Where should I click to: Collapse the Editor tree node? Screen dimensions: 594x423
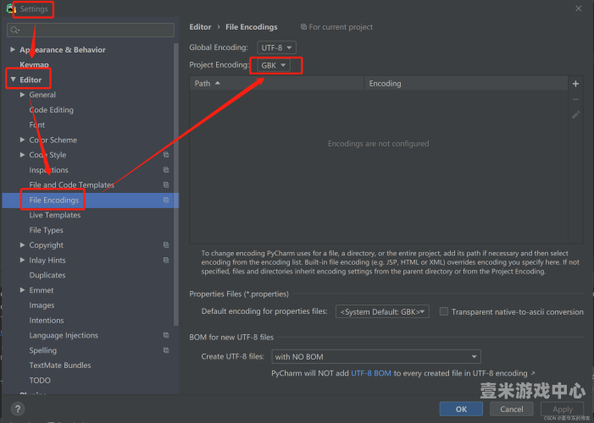(14, 80)
